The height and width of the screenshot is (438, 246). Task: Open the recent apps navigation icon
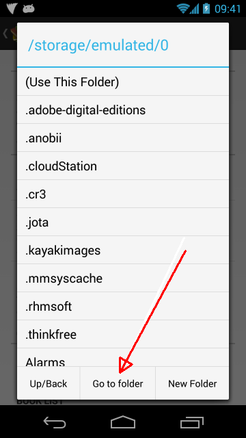coord(192,422)
